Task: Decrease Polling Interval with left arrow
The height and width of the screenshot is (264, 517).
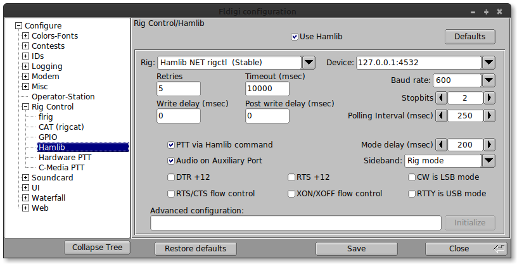Action: (441, 116)
